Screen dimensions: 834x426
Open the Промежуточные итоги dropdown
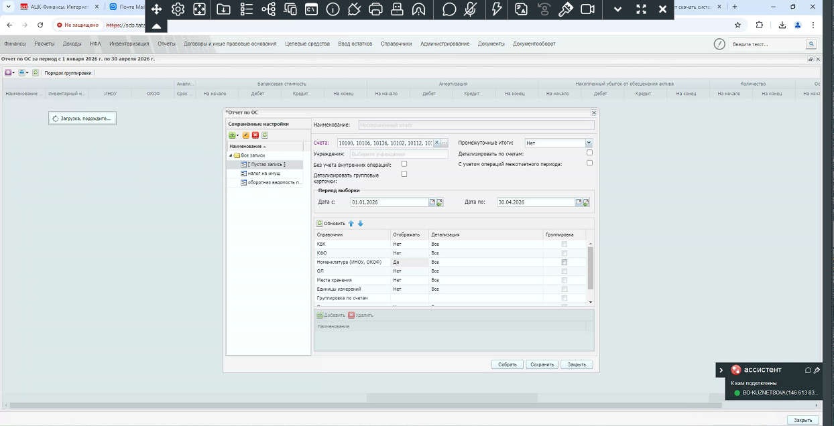tap(589, 143)
